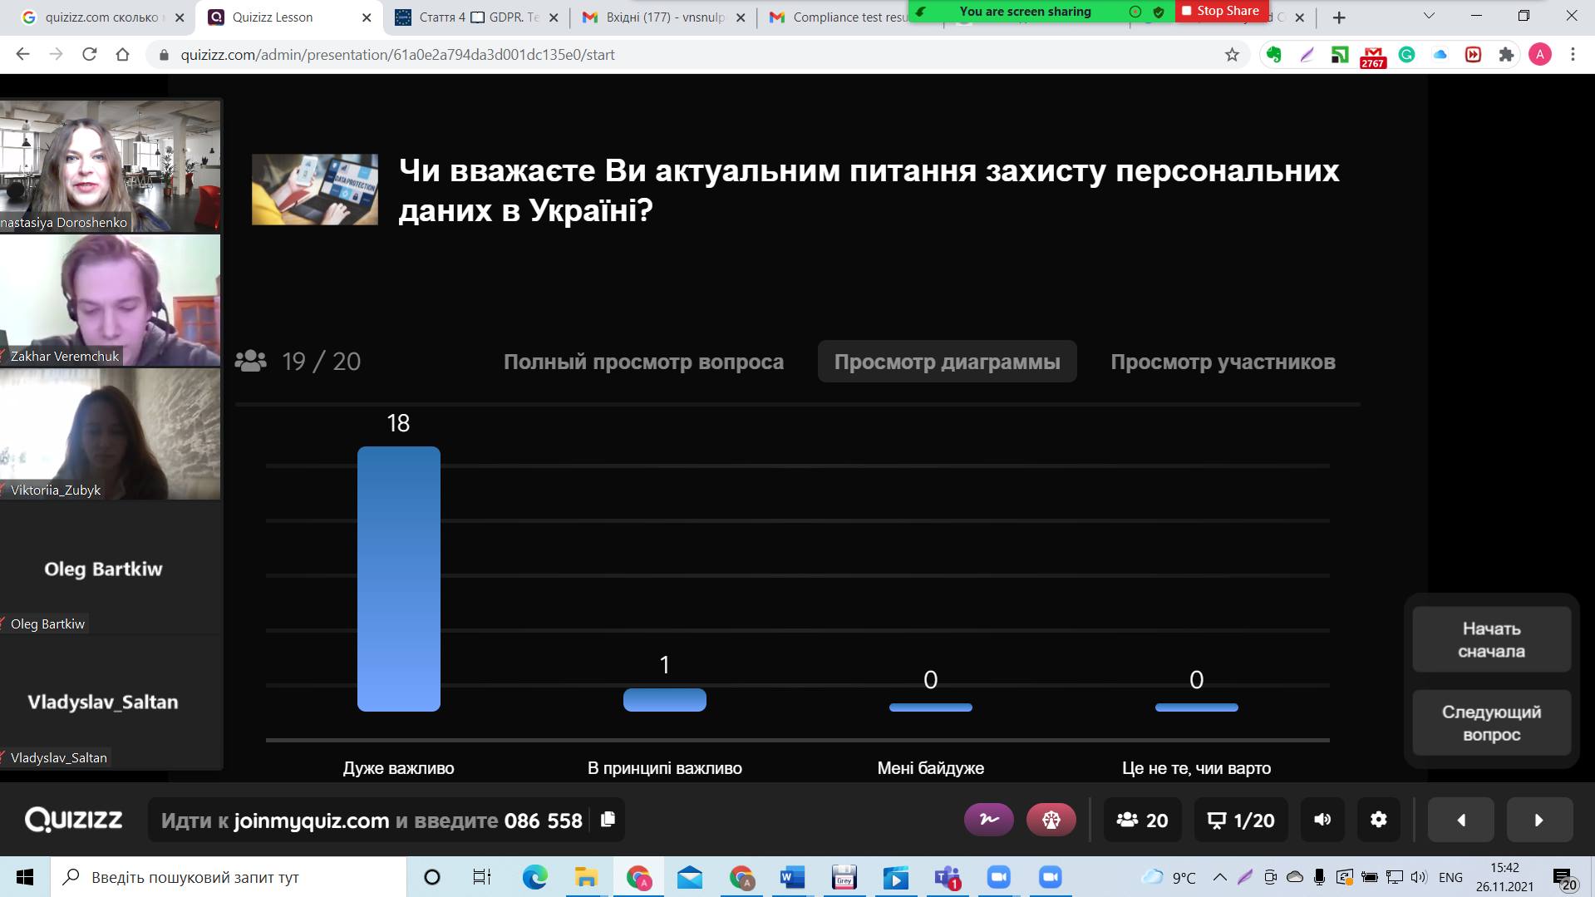Advance to next slide with right arrow
Viewport: 1595px width, 897px height.
pyautogui.click(x=1539, y=820)
